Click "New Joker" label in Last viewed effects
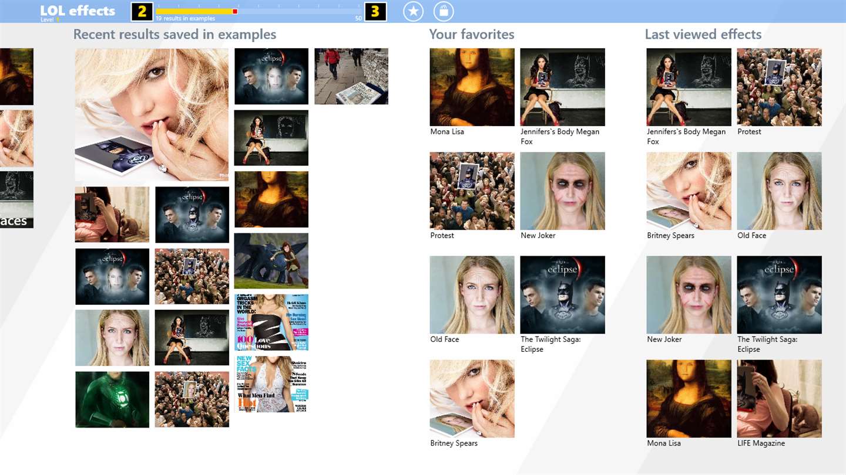This screenshot has width=846, height=475. [664, 340]
